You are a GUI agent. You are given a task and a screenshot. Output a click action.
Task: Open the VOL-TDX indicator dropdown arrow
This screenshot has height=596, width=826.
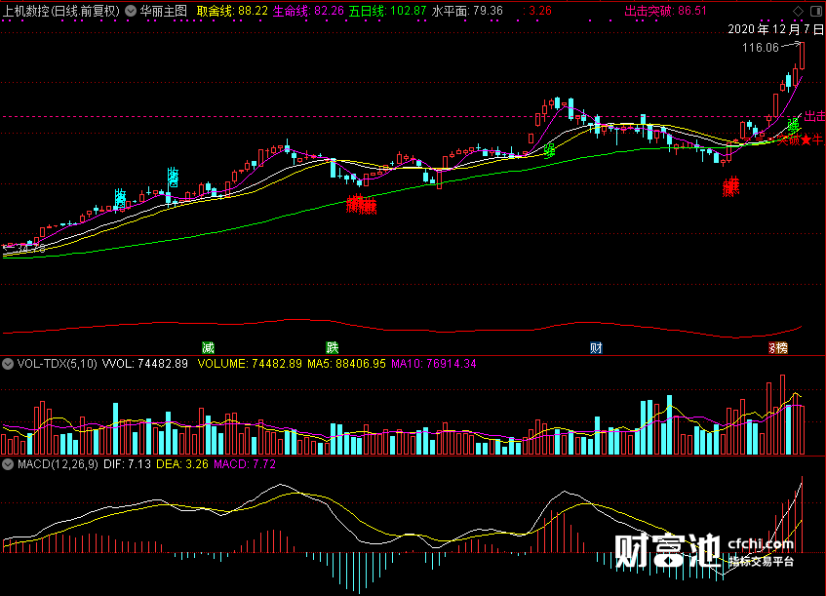[x=8, y=364]
